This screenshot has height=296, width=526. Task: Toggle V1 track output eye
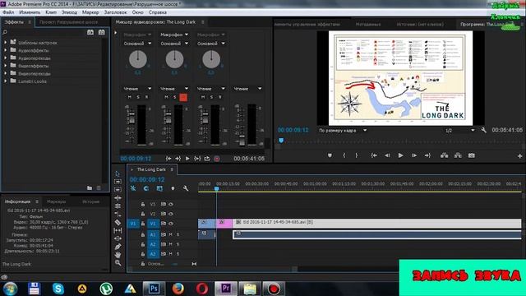click(x=171, y=224)
